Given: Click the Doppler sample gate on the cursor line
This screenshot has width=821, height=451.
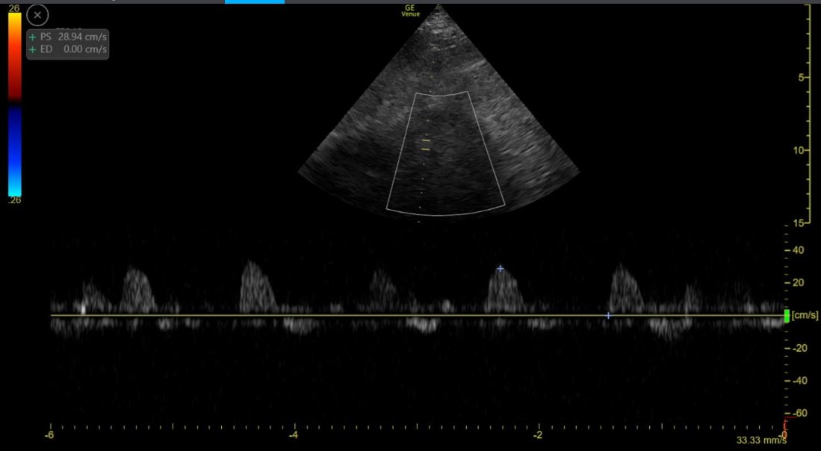Looking at the screenshot, I should pyautogui.click(x=426, y=145).
